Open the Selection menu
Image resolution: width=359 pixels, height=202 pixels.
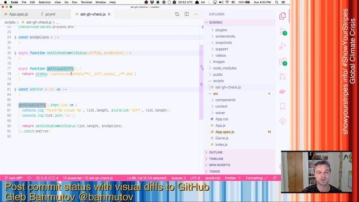44,2
